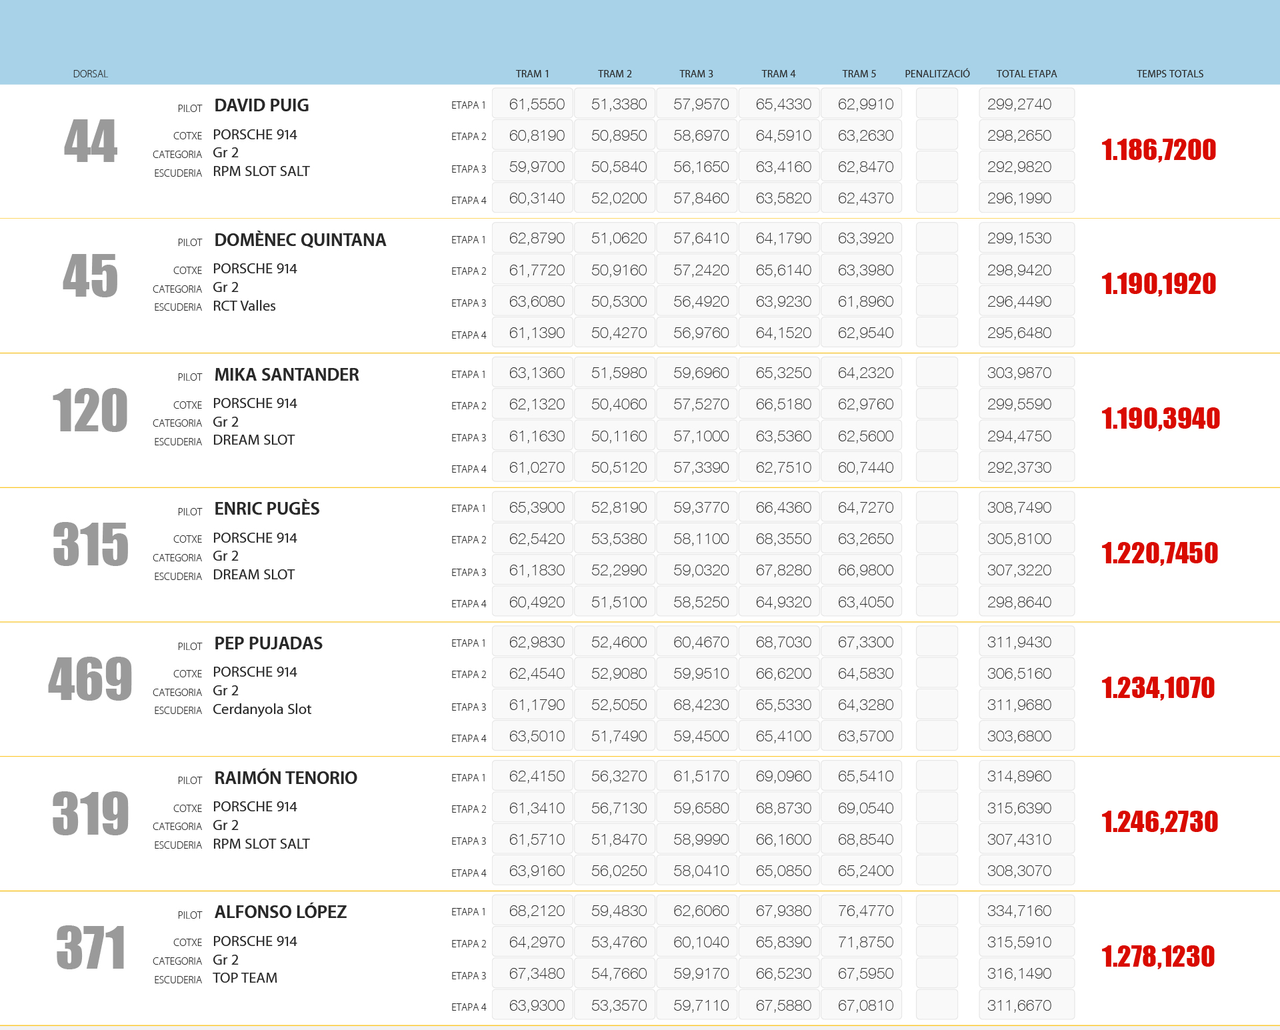
Task: Click the TEMPS TOTALS column header
Action: click(1169, 74)
